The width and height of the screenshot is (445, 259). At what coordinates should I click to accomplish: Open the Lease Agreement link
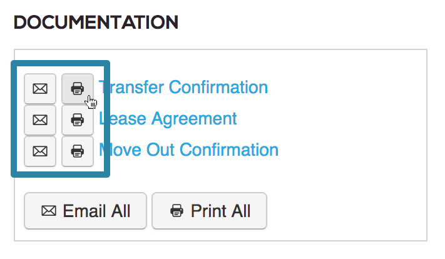pos(168,119)
